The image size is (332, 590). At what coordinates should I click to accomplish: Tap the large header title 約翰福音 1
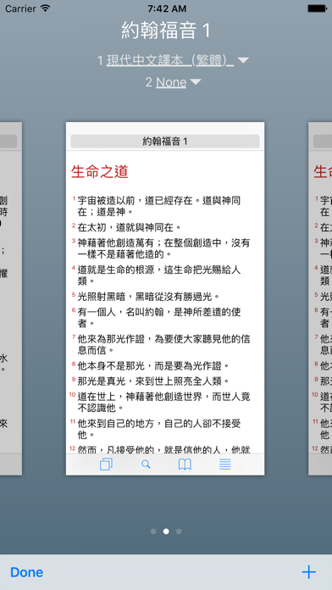click(x=166, y=31)
